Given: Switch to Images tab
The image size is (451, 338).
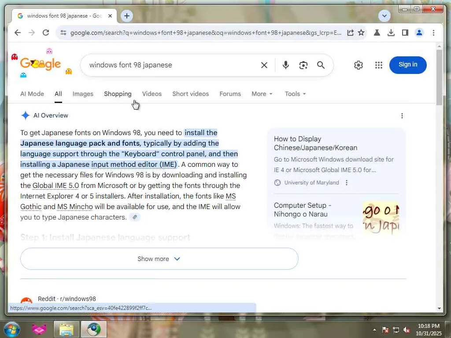Looking at the screenshot, I should coord(83,94).
